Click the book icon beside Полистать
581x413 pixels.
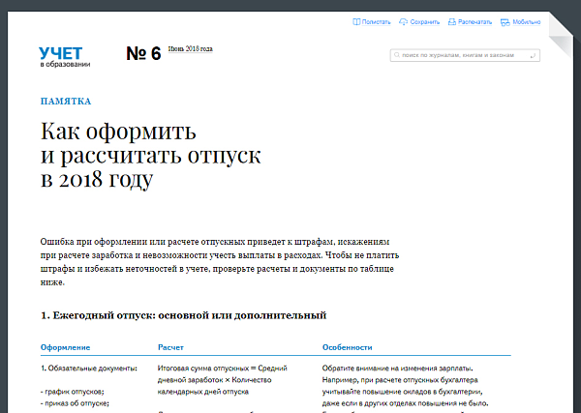[356, 22]
